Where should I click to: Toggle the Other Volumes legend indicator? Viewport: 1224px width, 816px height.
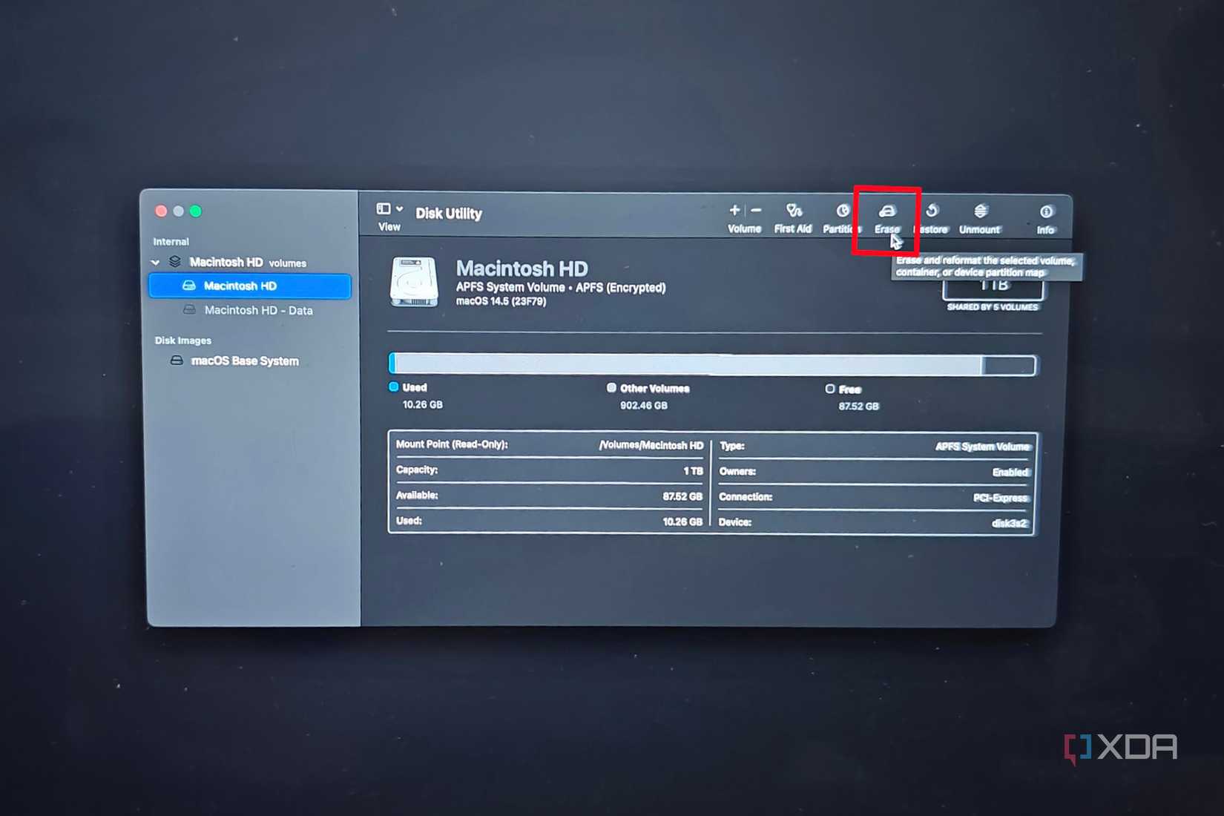612,388
